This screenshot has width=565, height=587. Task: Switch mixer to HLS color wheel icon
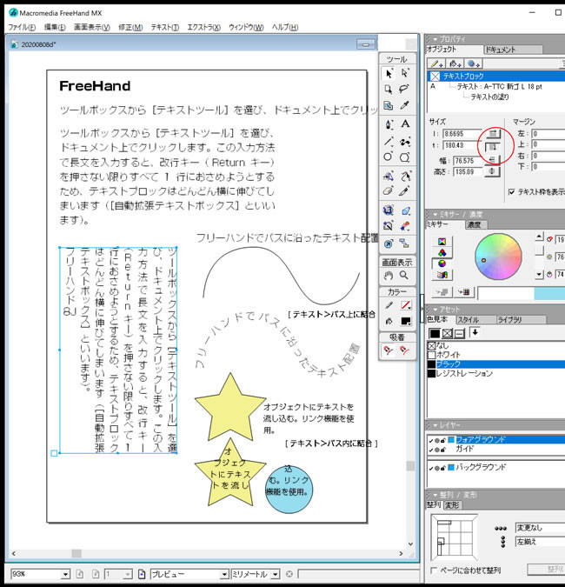[x=442, y=263]
